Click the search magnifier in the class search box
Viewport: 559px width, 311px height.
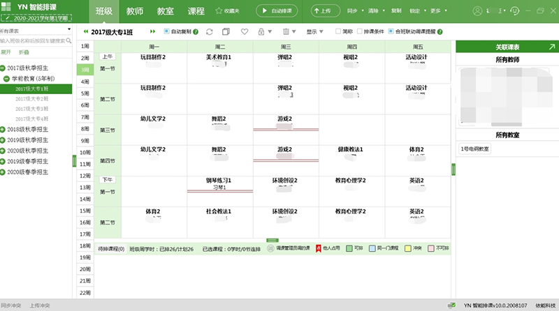70,40
